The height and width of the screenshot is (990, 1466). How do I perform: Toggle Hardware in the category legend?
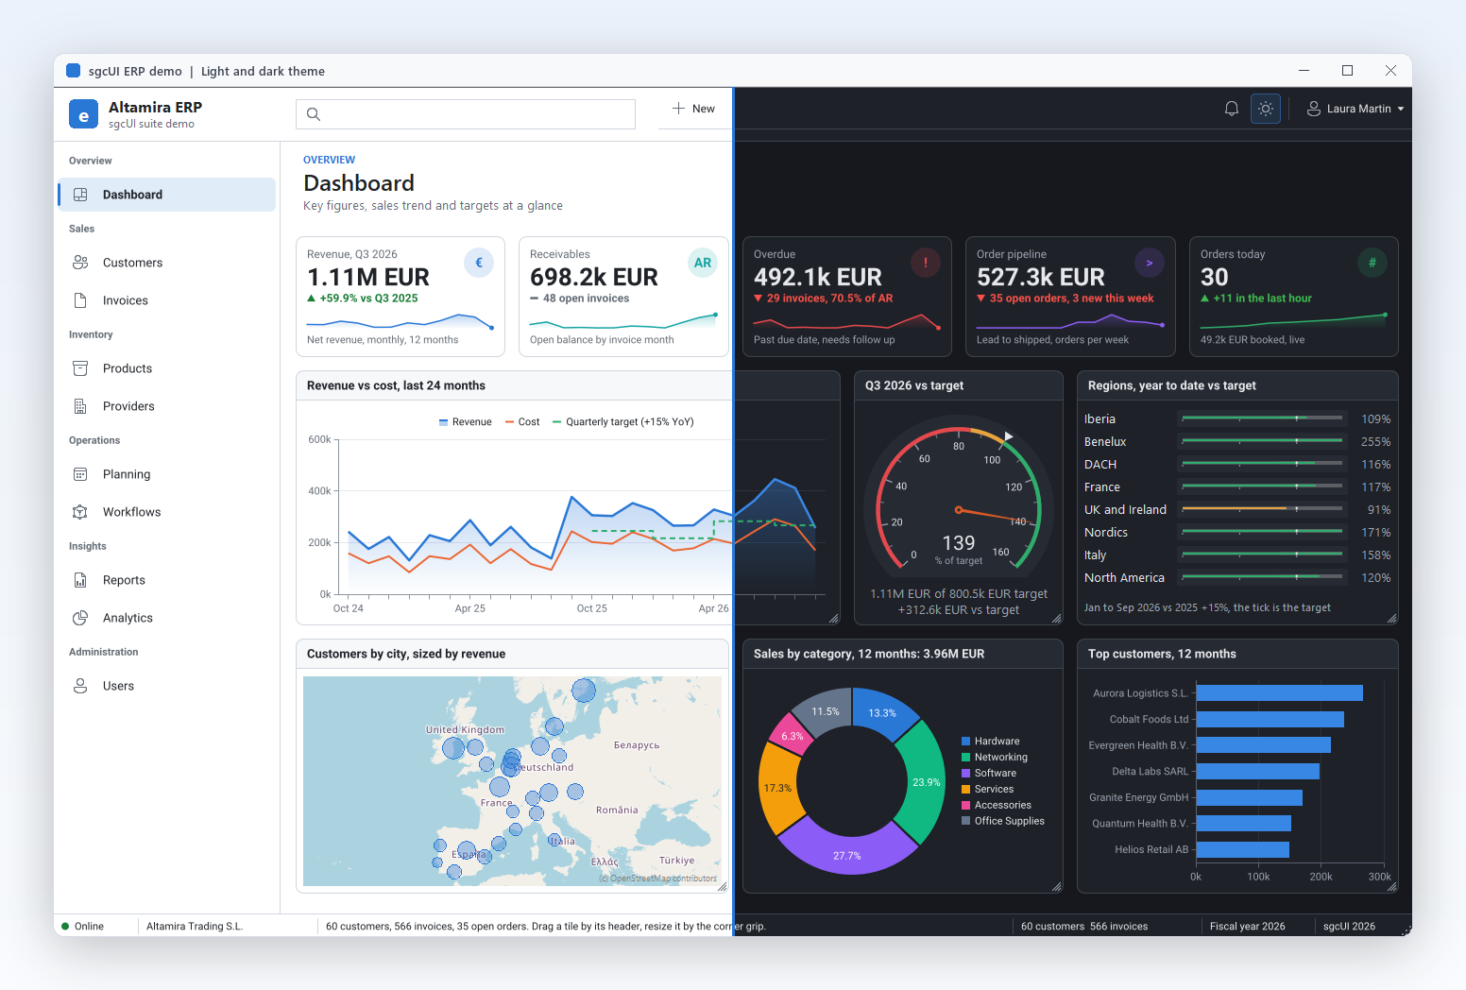point(991,742)
